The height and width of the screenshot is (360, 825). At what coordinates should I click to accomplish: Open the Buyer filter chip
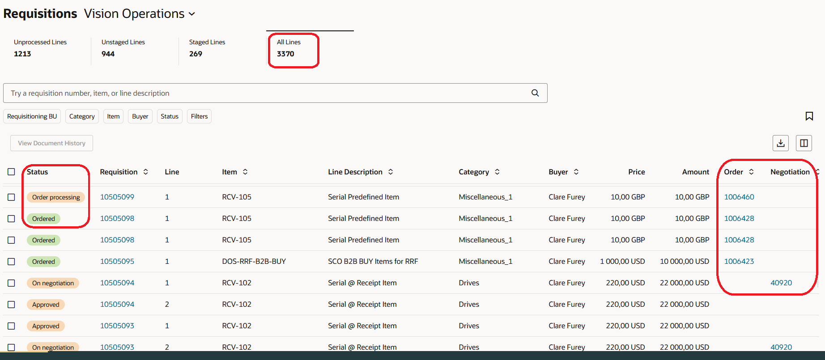click(140, 116)
